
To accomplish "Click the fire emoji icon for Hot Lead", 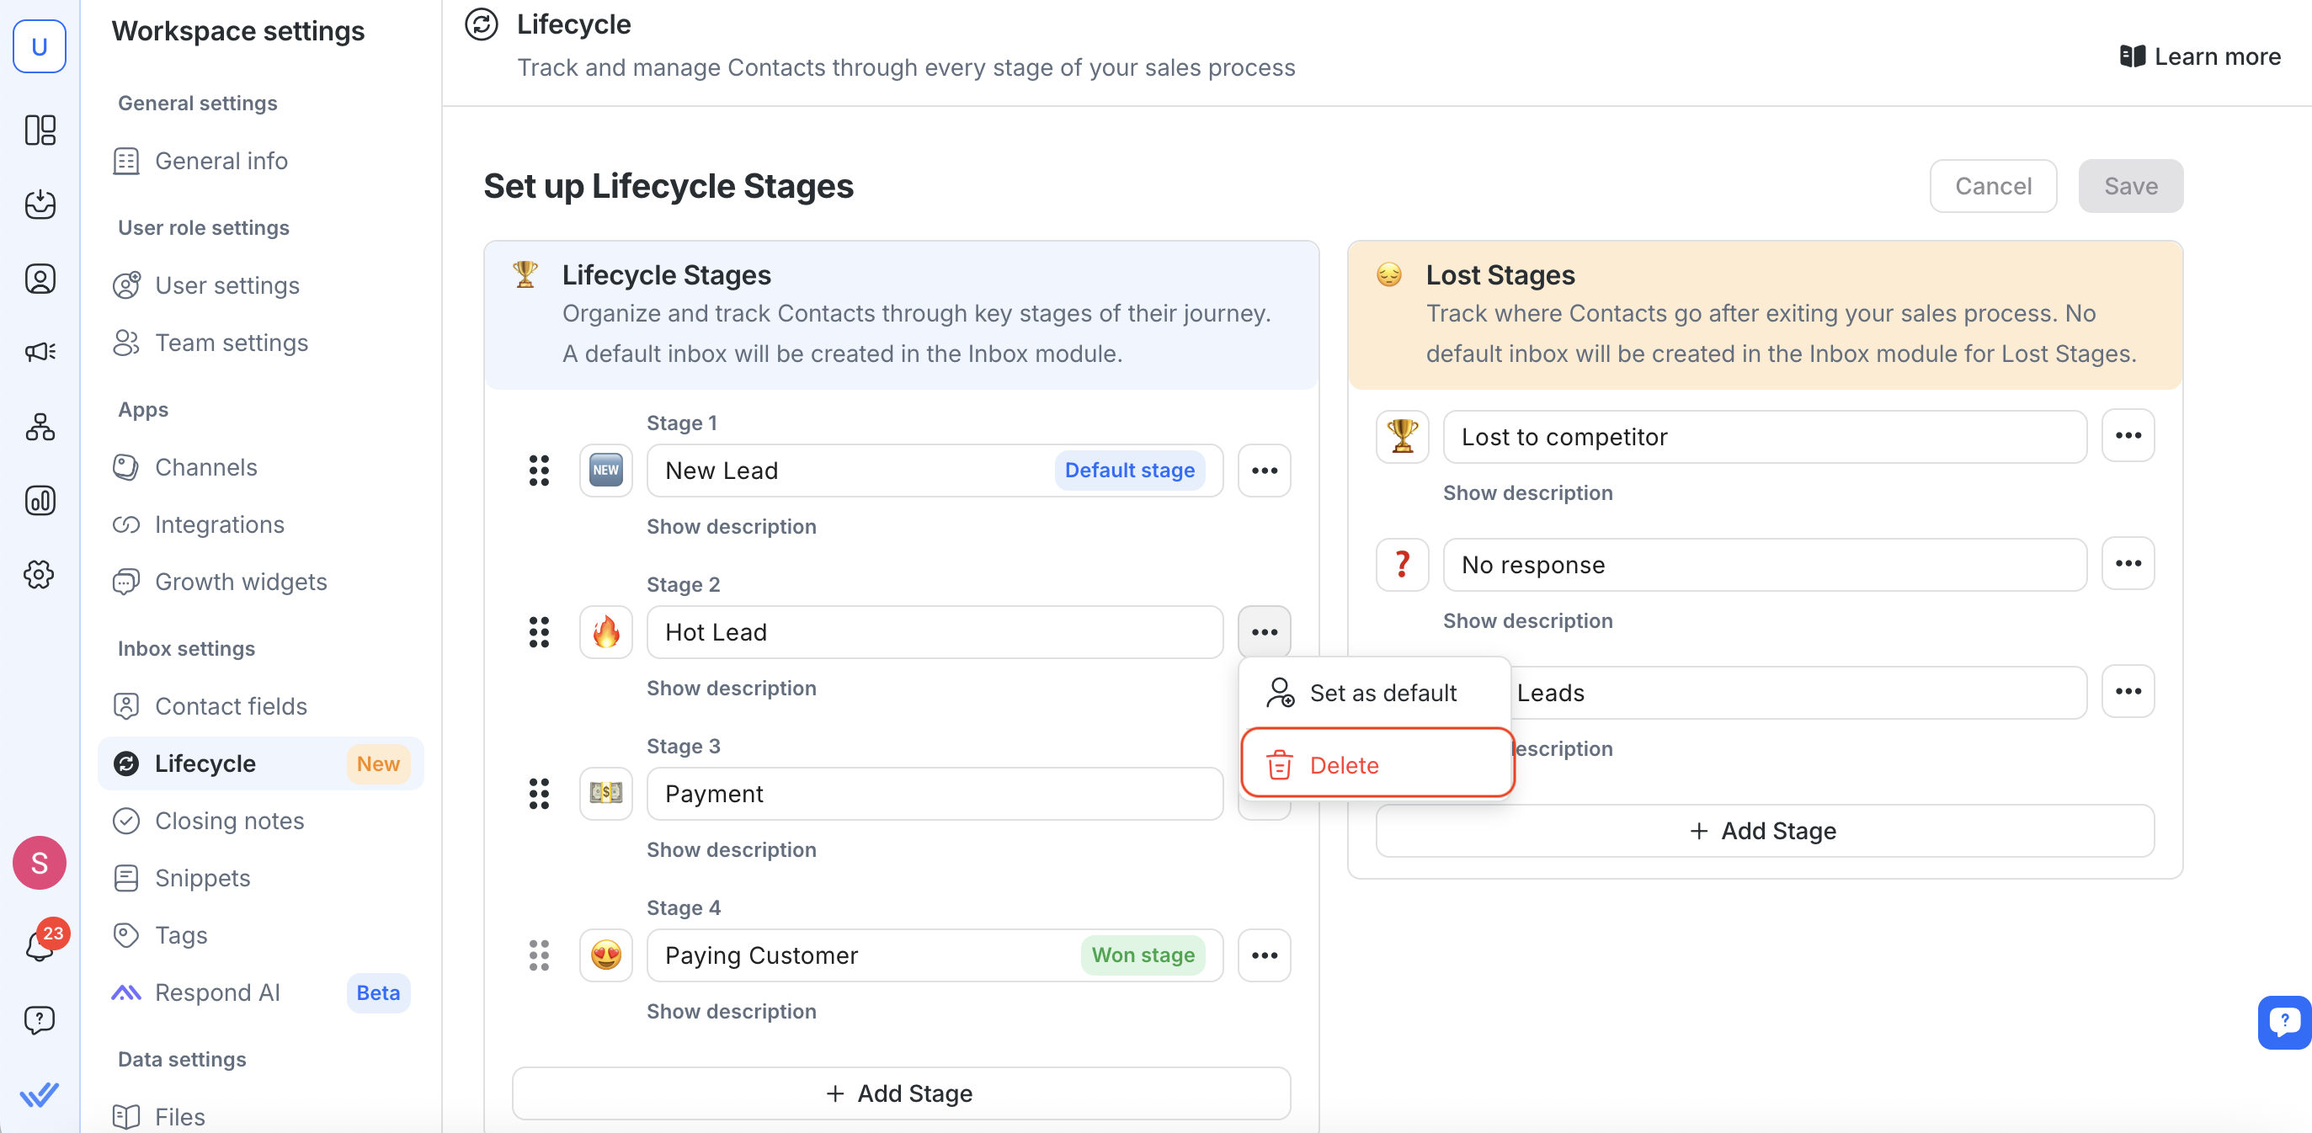I will click(606, 632).
